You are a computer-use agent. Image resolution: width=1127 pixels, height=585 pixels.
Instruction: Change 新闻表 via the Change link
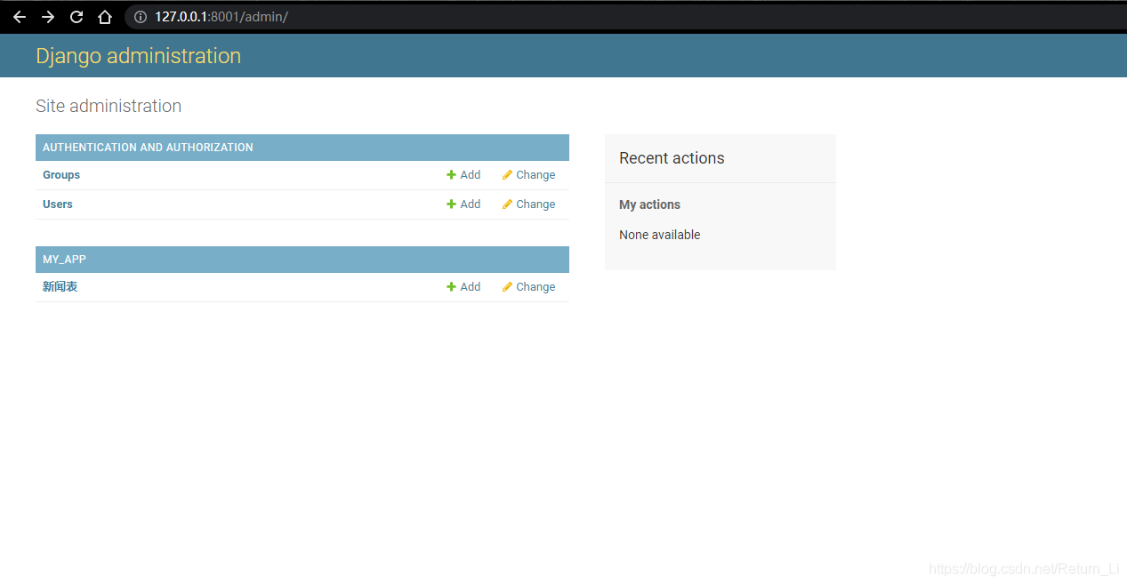(x=535, y=287)
